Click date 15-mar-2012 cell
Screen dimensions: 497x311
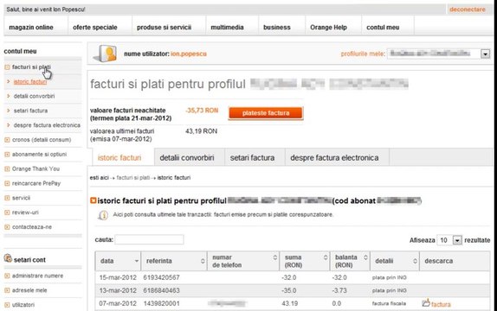coord(118,277)
